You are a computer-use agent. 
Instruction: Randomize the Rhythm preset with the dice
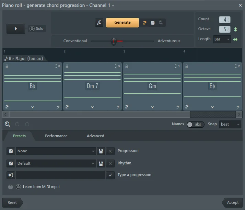click(x=11, y=163)
